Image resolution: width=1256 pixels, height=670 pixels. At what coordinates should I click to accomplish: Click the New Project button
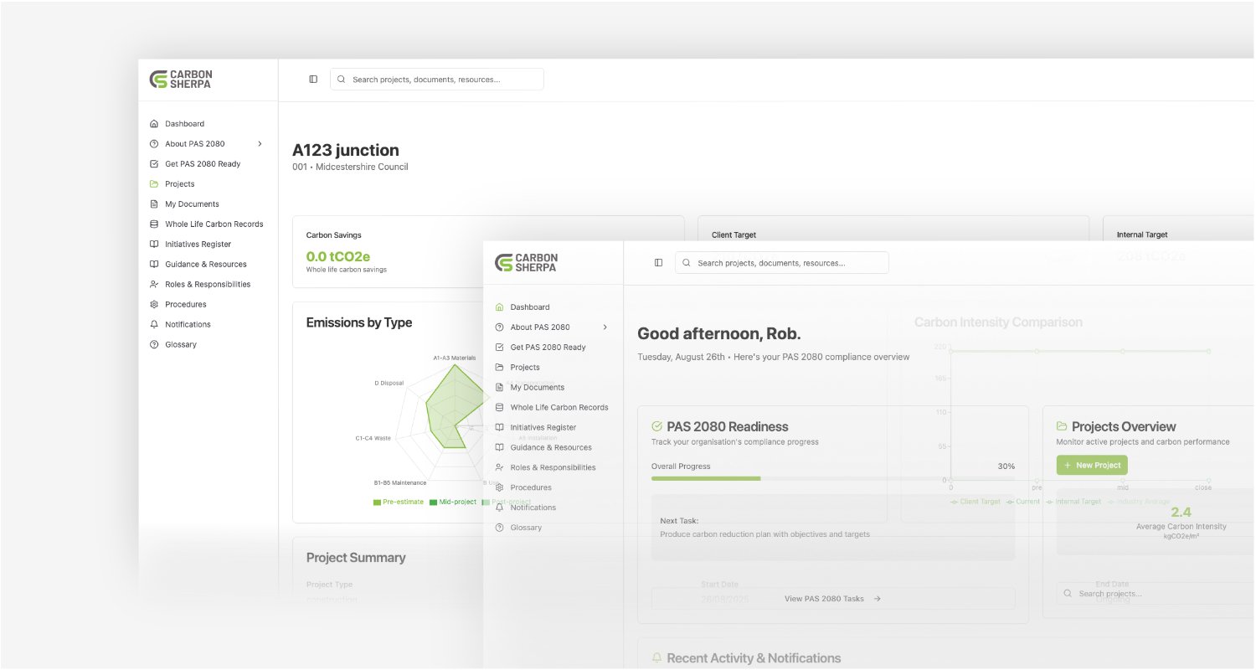1092,465
